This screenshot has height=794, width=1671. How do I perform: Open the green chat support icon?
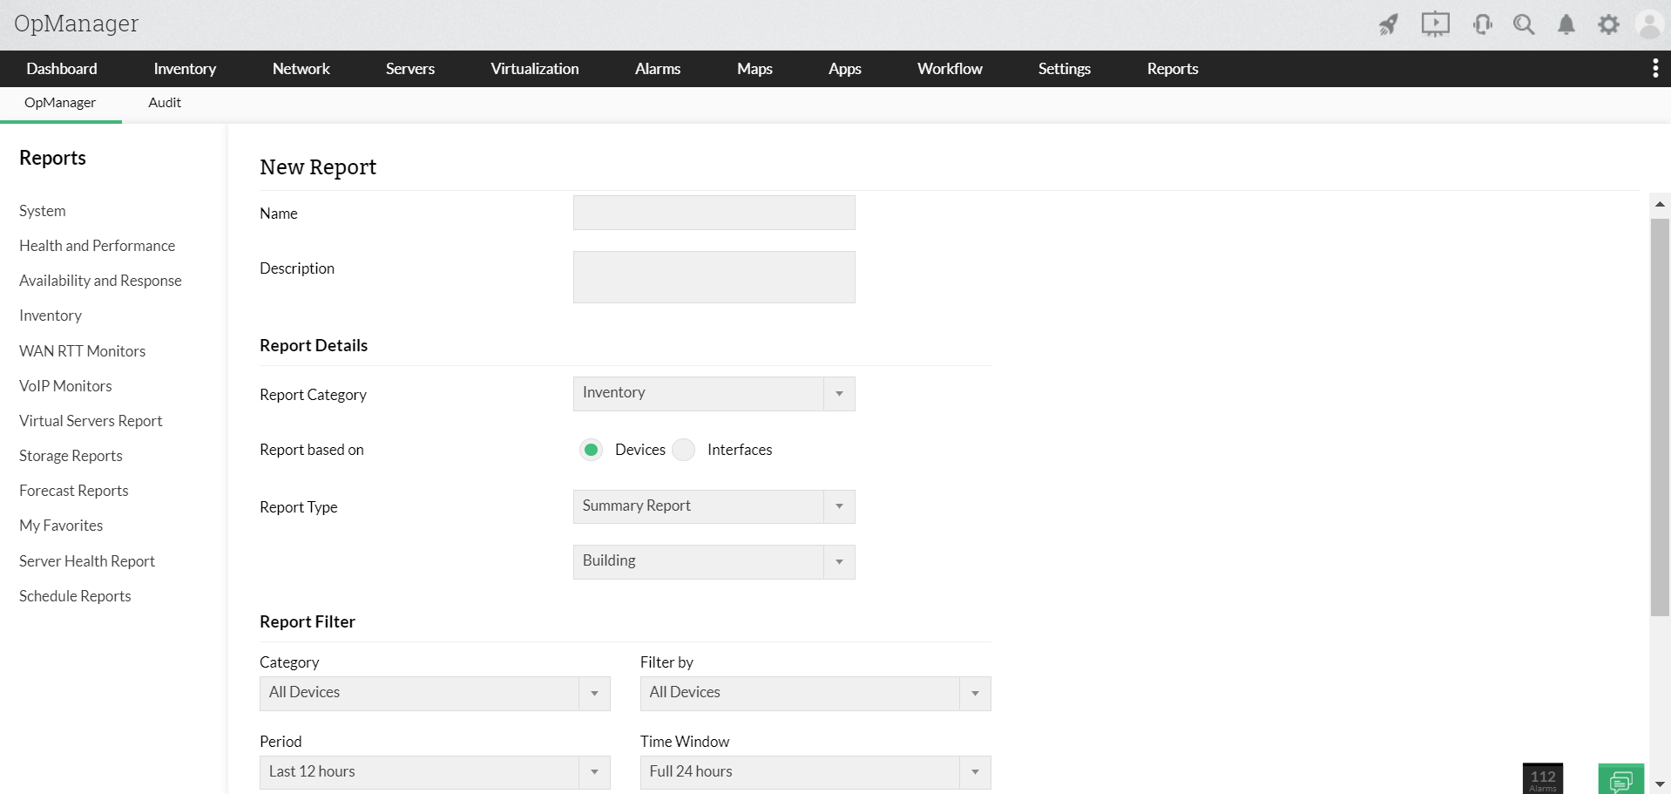[1621, 779]
